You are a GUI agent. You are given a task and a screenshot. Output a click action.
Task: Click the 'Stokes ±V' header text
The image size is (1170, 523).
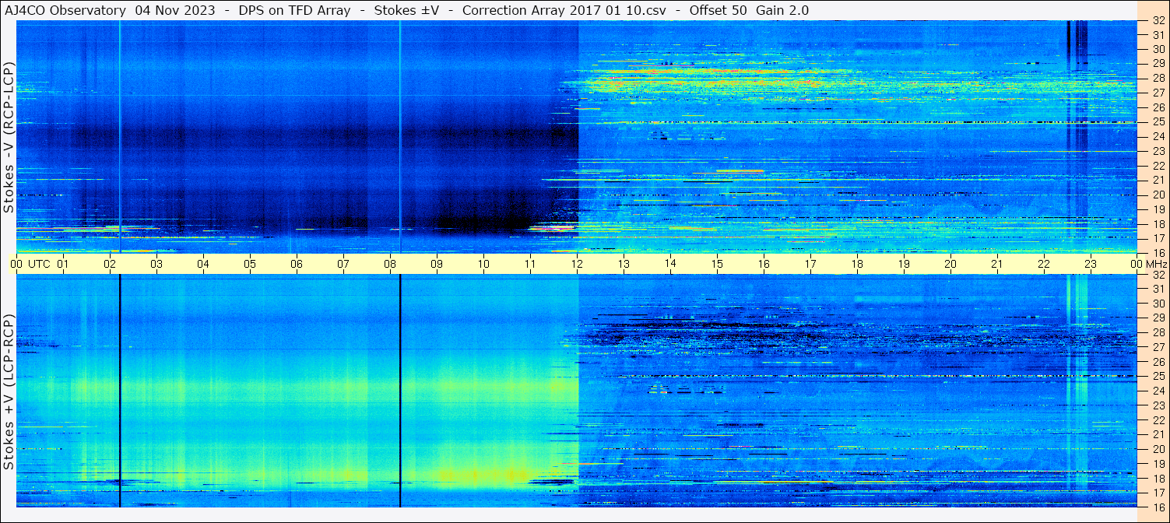(406, 10)
